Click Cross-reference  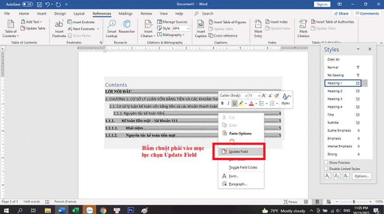coord(223,36)
